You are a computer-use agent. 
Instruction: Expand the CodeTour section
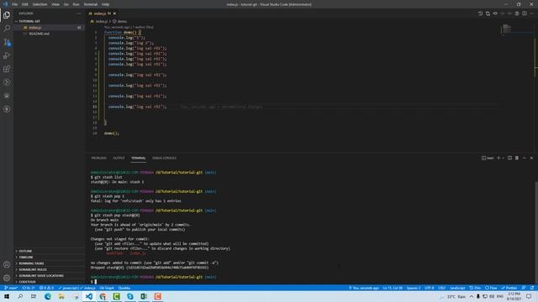click(x=49, y=282)
